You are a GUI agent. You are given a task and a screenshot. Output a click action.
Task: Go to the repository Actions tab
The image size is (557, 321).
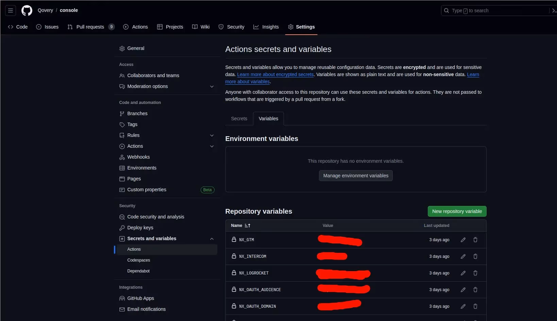click(135, 27)
